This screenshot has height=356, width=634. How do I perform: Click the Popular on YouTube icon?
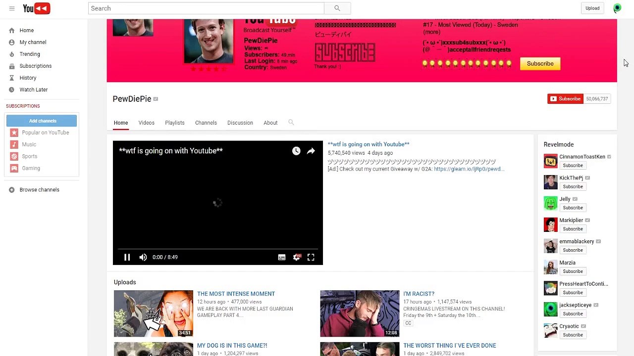(x=14, y=133)
